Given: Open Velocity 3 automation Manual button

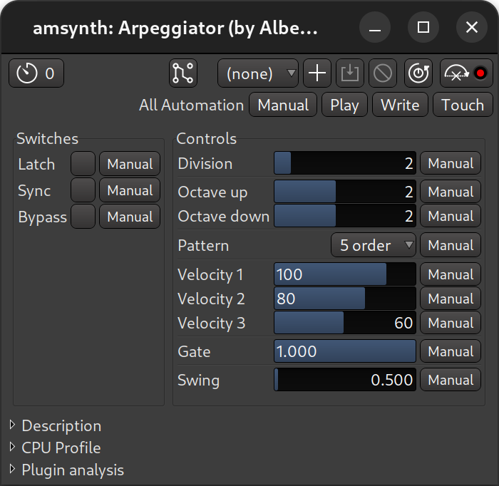Looking at the screenshot, I should (x=451, y=323).
